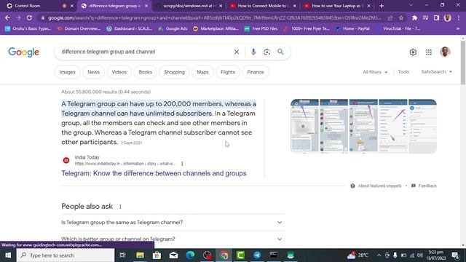Open the Google Ads bookmark
466x262 pixels.
click(x=173, y=29)
